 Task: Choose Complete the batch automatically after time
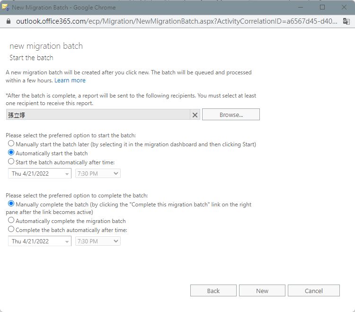click(x=11, y=229)
